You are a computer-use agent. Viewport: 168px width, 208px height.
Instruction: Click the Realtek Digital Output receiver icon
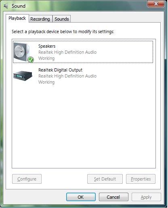coord(23,76)
